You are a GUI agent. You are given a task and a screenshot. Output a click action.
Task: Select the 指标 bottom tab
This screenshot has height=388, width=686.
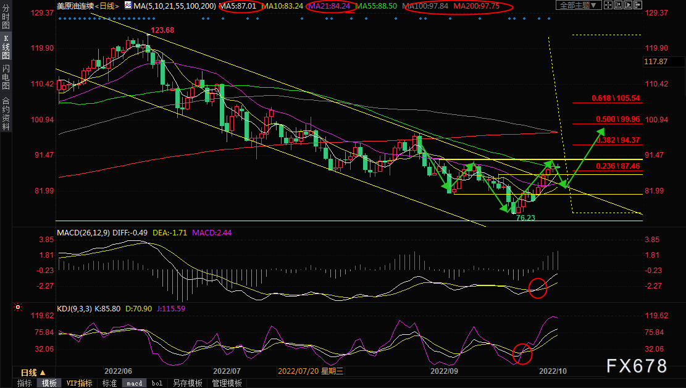[25, 383]
